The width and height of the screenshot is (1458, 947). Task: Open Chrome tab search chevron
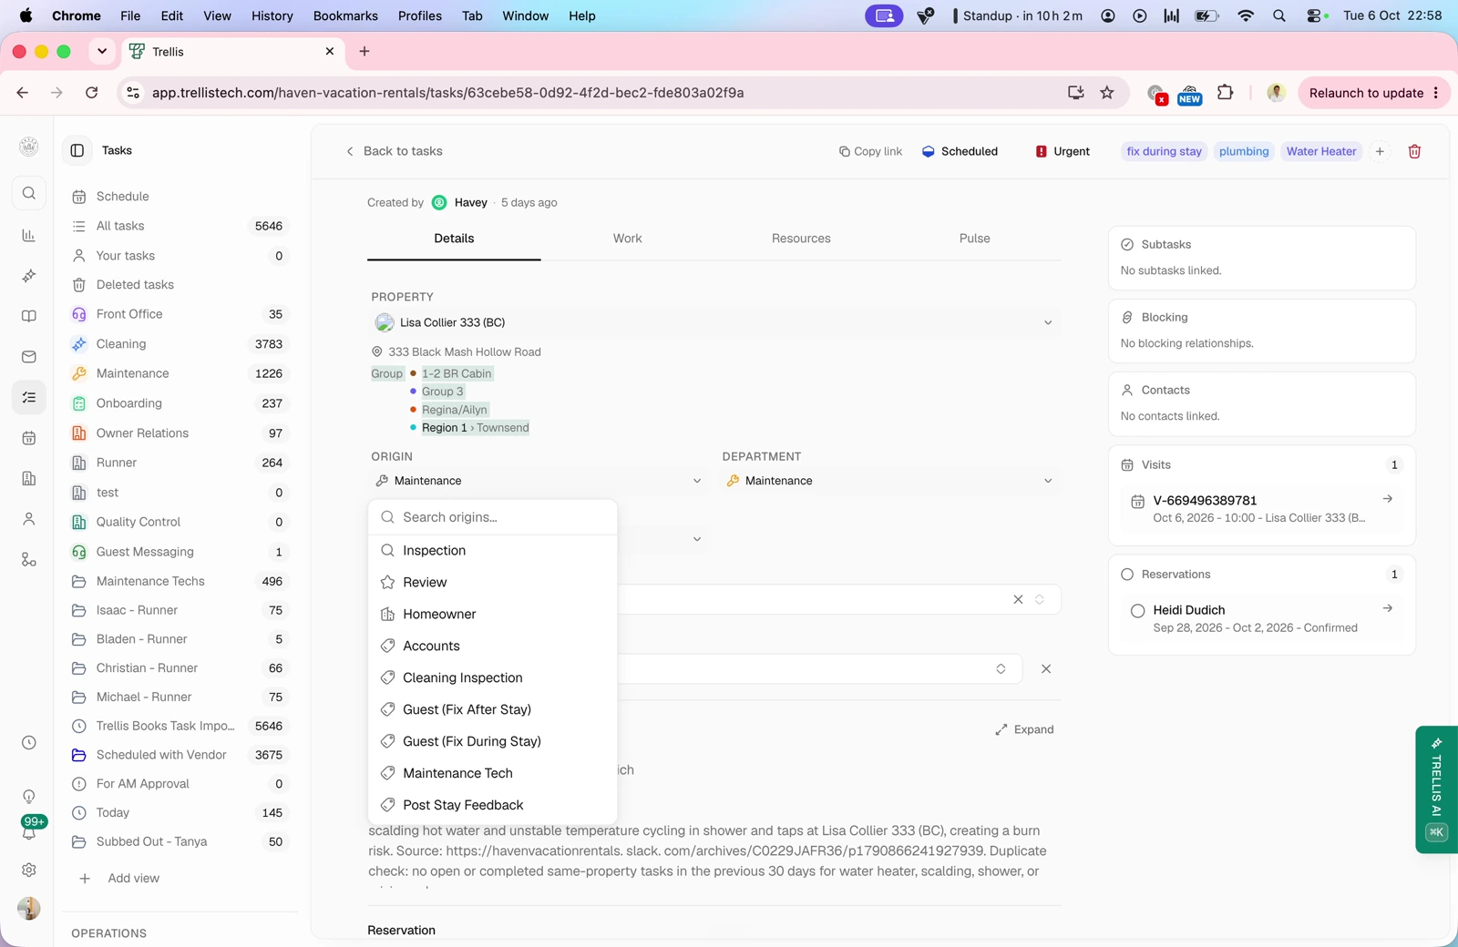click(x=102, y=51)
